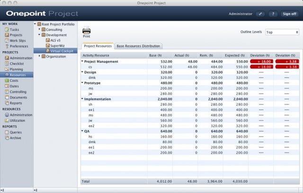This screenshot has height=193, width=303.
Task: Collapse the Root Project Portfolio tree node
Action: (x=35, y=24)
